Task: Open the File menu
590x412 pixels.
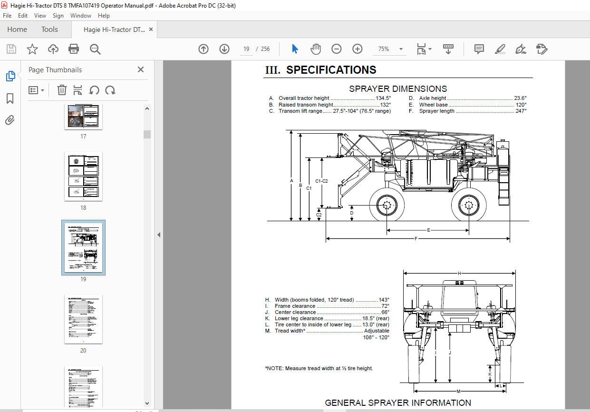Action: coord(7,16)
